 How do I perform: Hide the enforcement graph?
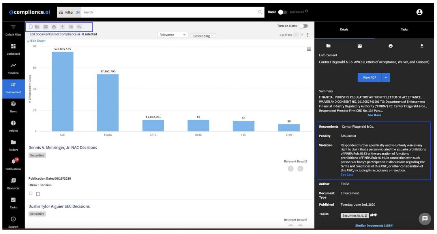[x=36, y=41]
